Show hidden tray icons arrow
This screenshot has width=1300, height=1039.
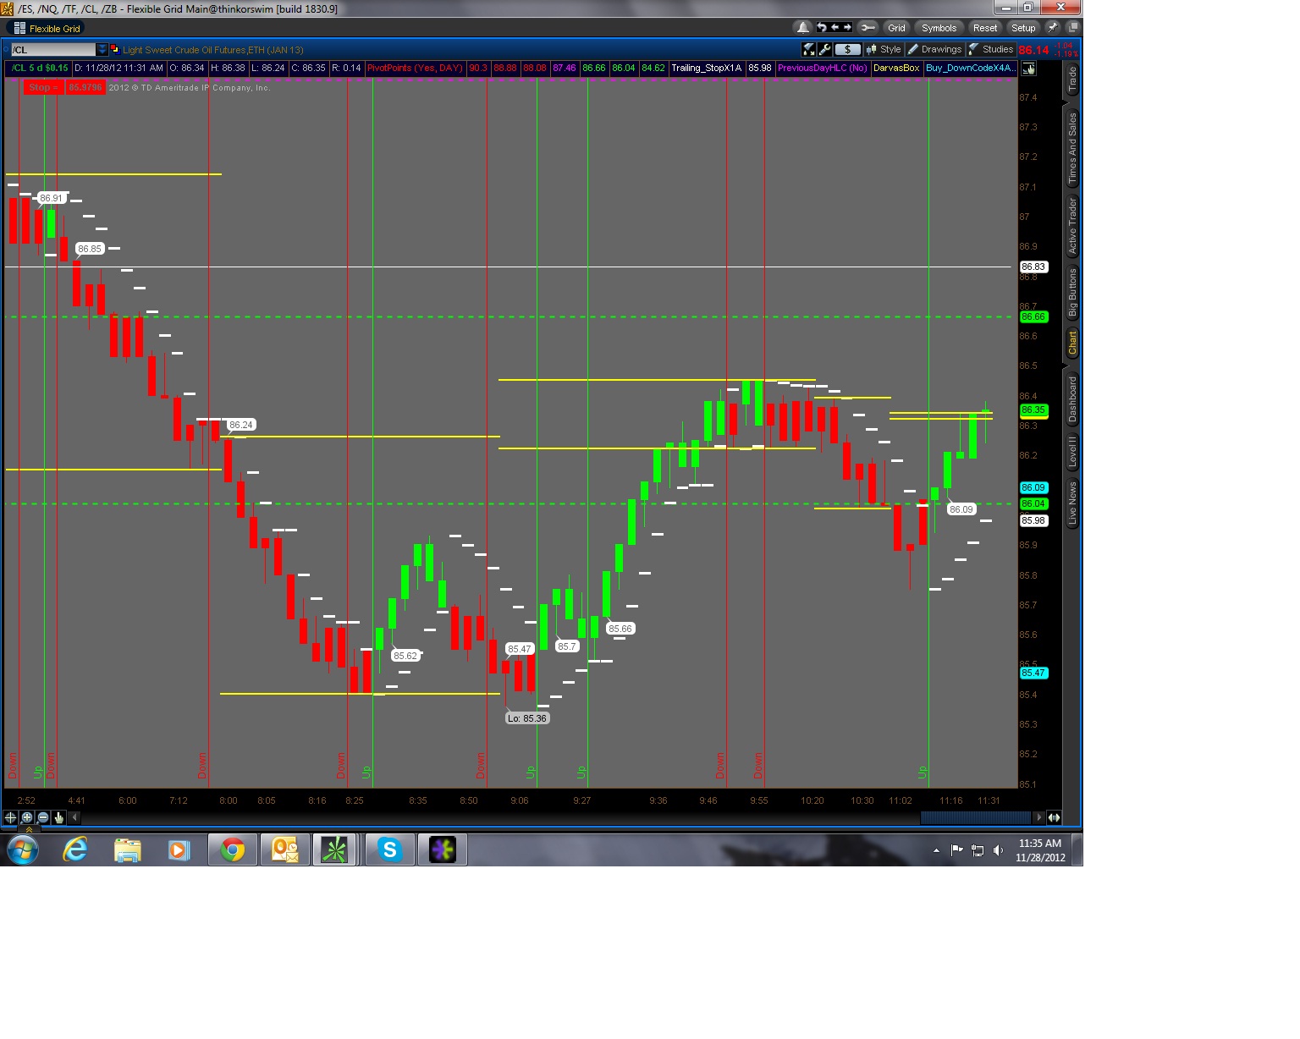click(936, 850)
